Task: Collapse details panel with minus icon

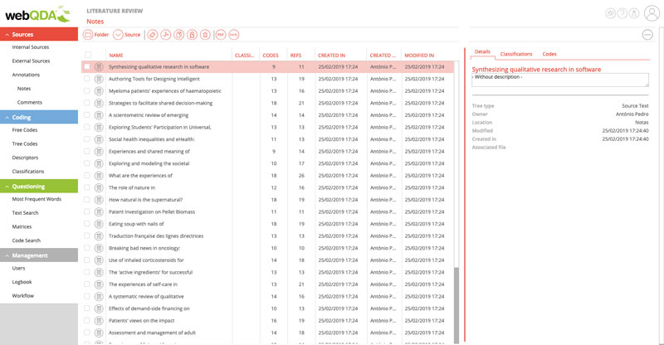Action: click(x=647, y=35)
